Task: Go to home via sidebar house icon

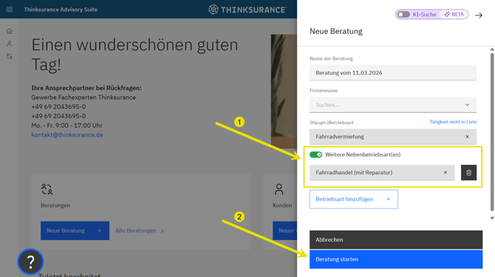Action: (x=10, y=31)
